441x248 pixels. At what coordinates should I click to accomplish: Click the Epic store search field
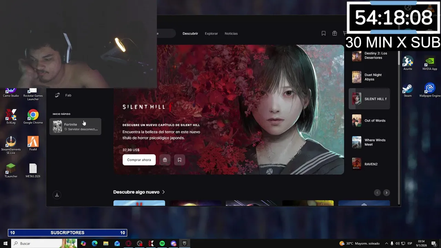[166, 33]
